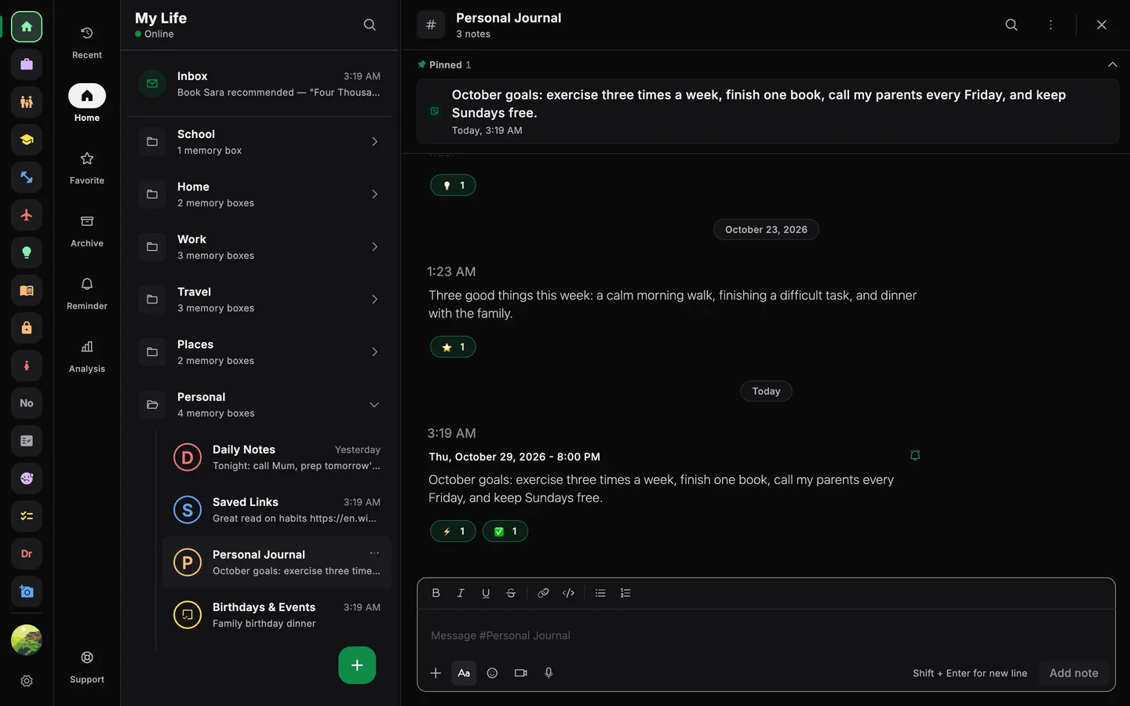Image resolution: width=1130 pixels, height=706 pixels.
Task: Open the attachment plus menu in the editor
Action: coord(436,673)
